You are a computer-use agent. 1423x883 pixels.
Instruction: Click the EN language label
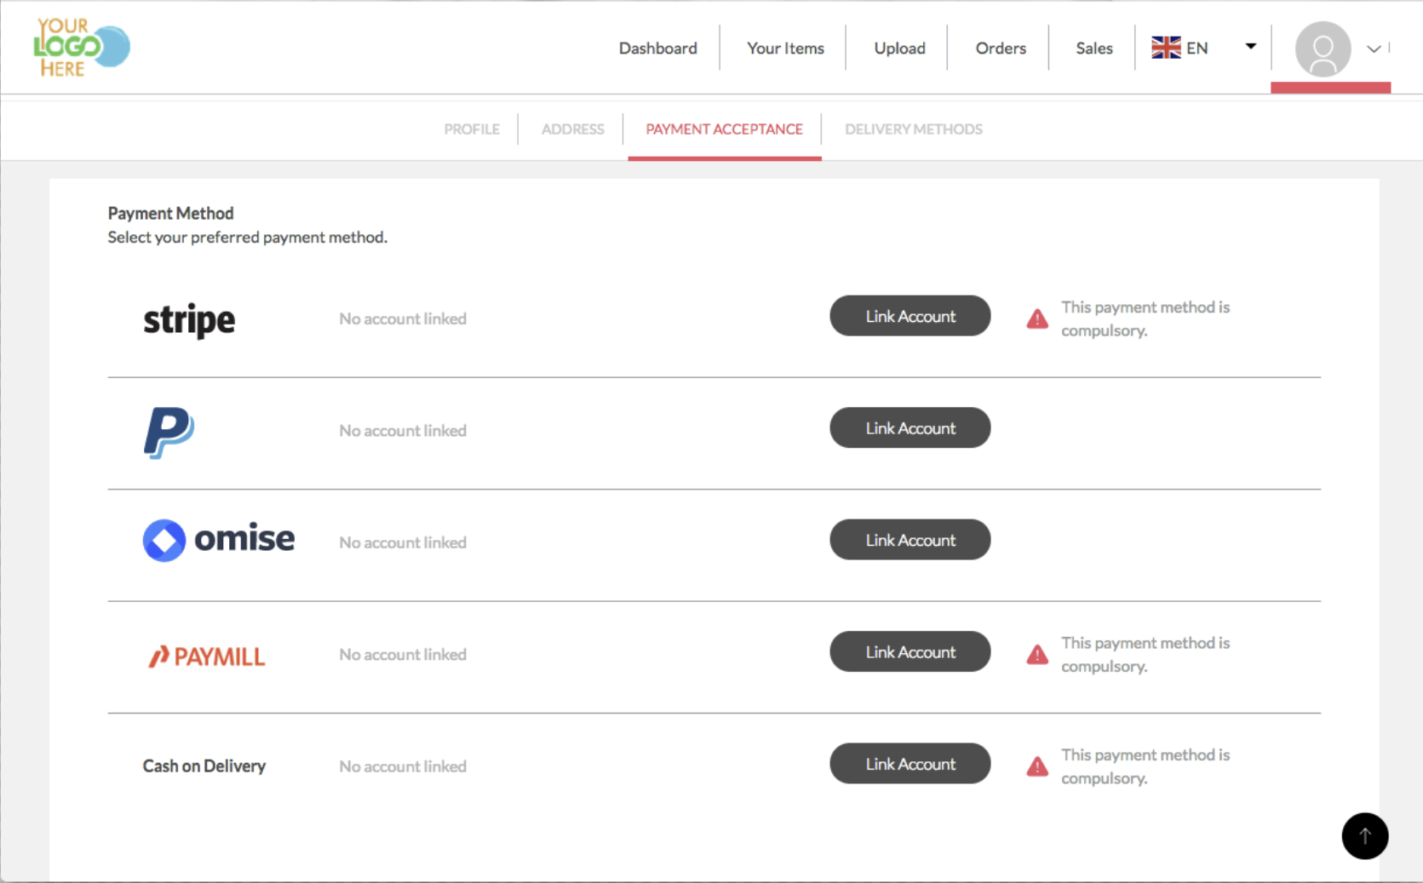1196,49
